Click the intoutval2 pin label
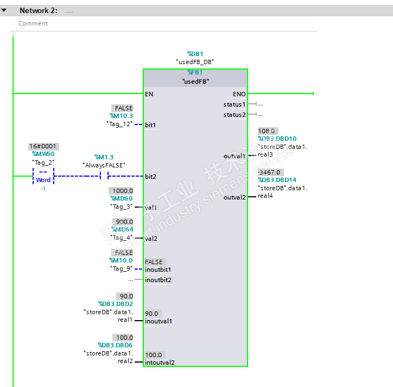 tap(160, 363)
